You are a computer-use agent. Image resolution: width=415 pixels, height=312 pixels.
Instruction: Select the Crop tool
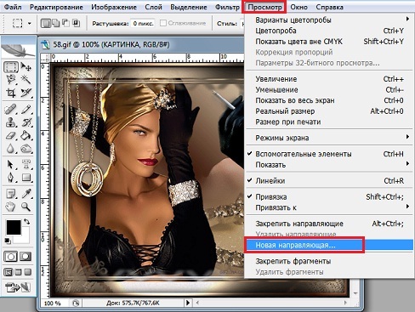[11, 93]
